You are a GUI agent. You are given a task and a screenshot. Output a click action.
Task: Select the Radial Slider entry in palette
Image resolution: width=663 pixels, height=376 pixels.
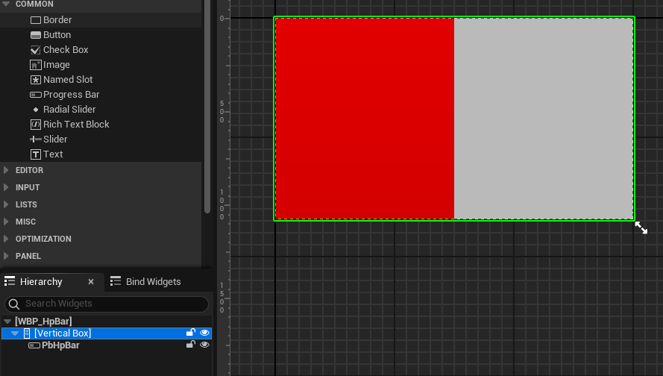click(101, 110)
